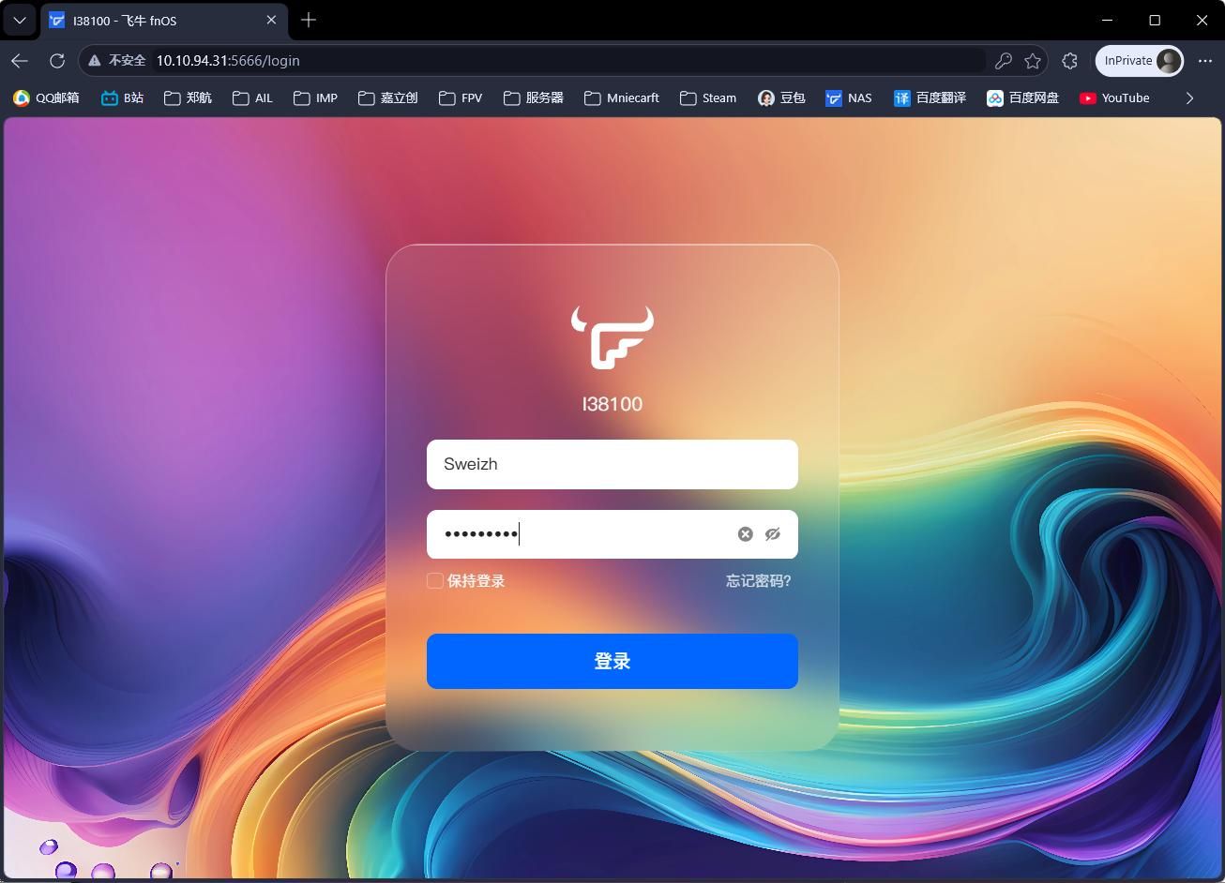This screenshot has width=1225, height=883.
Task: Clear the password field with the X icon
Action: coord(746,534)
